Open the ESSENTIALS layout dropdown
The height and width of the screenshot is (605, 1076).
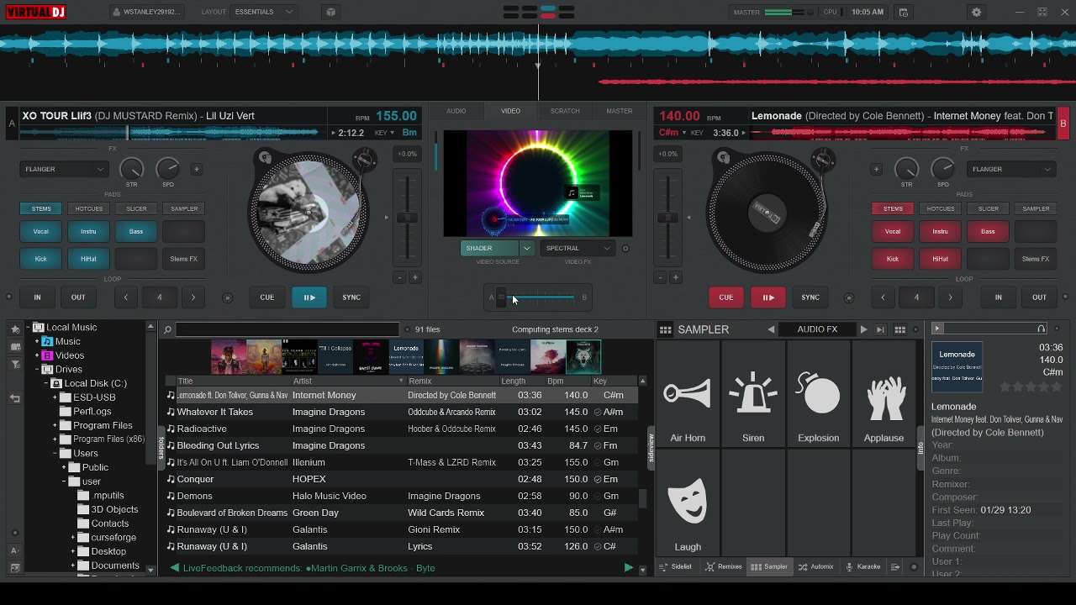pyautogui.click(x=264, y=13)
